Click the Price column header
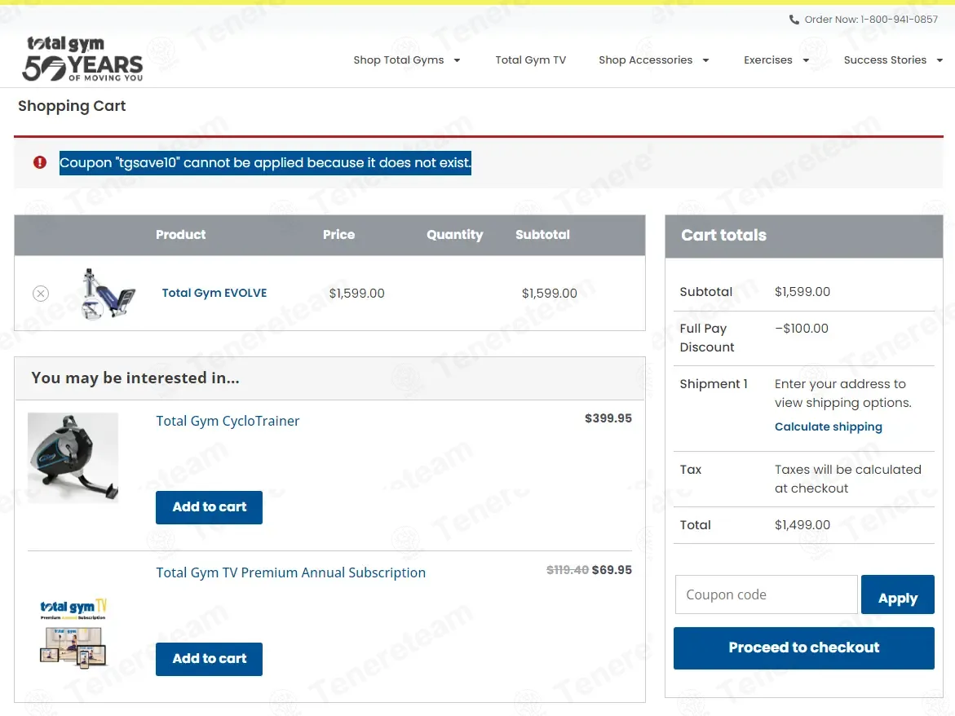 (x=338, y=234)
